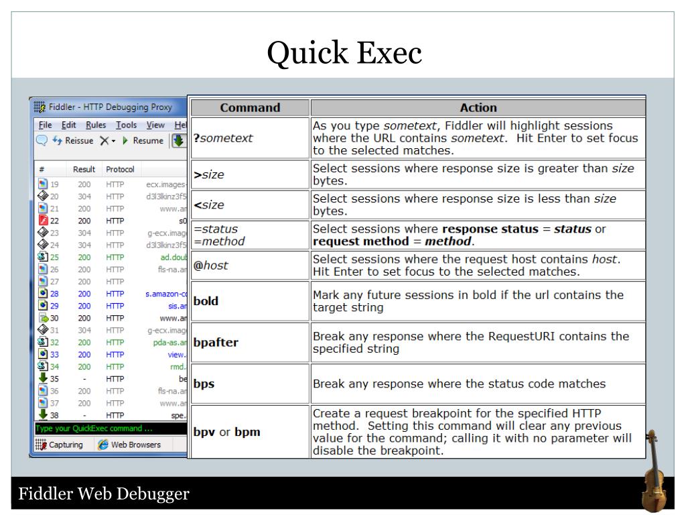Click the 'bold' command cell
686x515 pixels.
tap(251, 301)
